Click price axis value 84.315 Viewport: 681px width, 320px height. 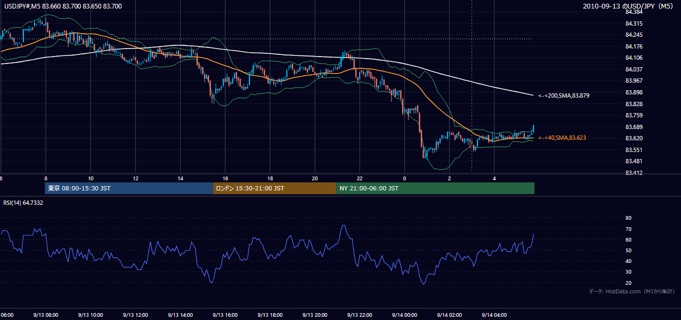click(x=634, y=23)
